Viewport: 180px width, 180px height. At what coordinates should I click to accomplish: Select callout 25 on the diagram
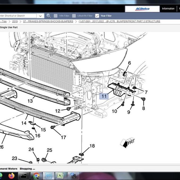(49, 150)
